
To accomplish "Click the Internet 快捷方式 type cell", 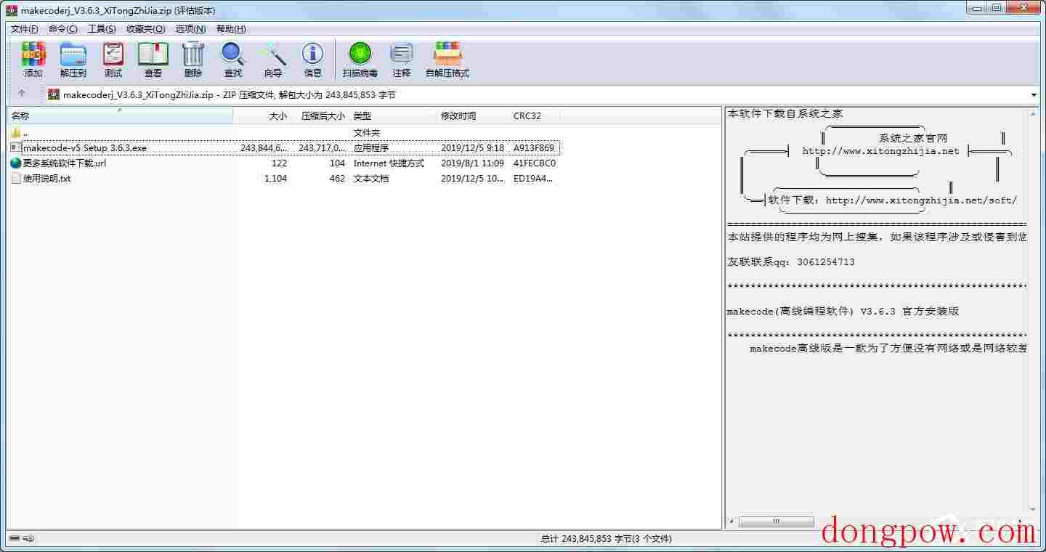I will [389, 163].
